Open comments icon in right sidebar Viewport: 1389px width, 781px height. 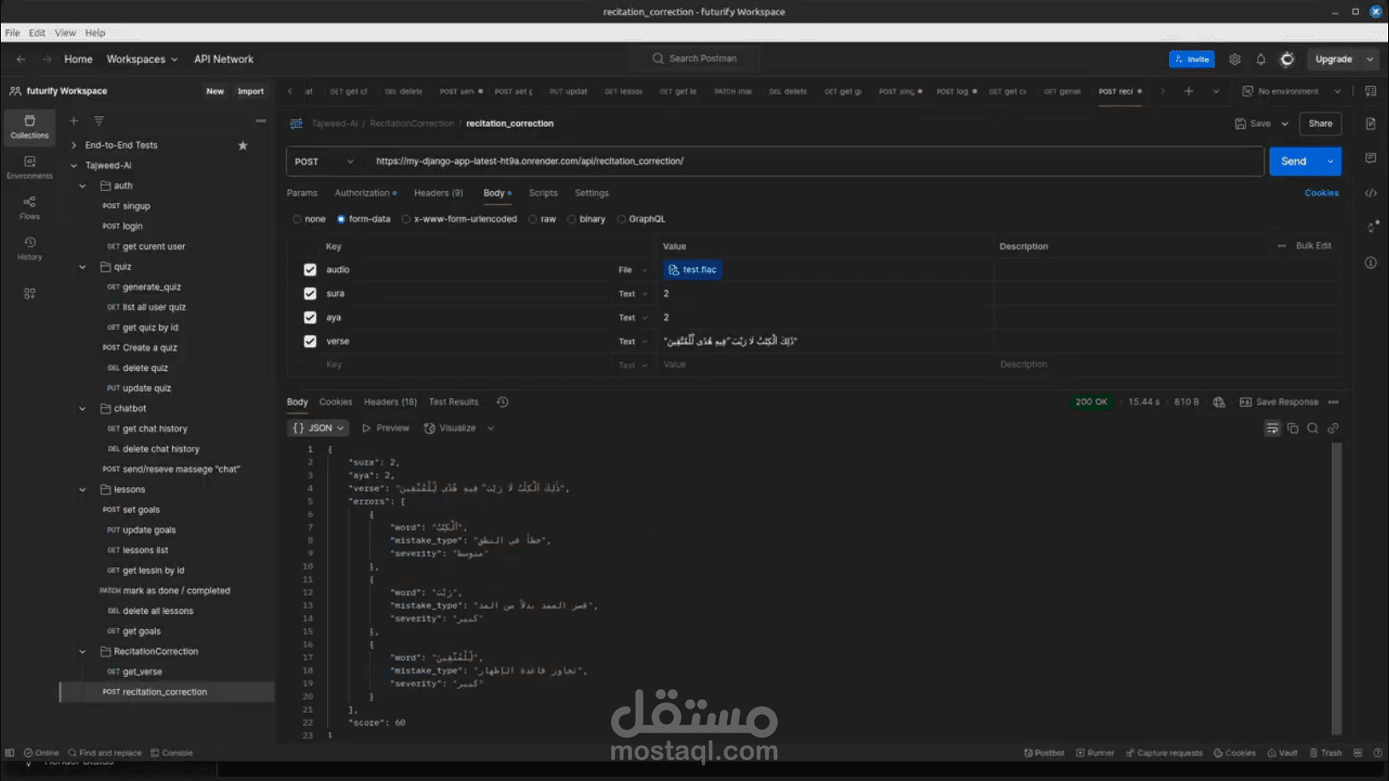[x=1371, y=159]
